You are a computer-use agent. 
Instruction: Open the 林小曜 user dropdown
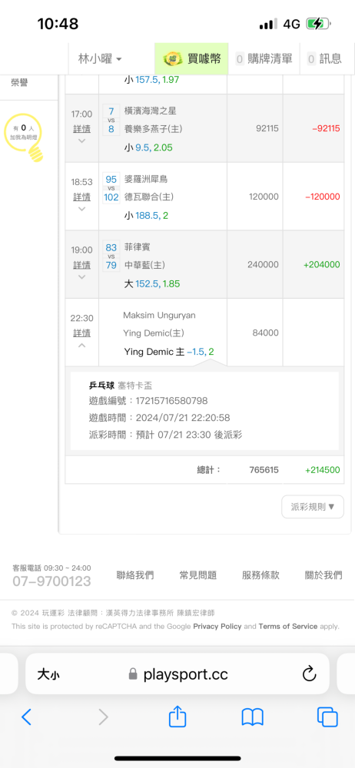[x=100, y=59]
